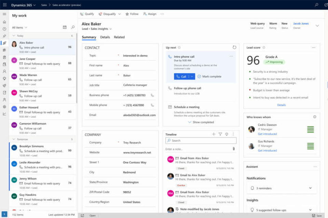Viewport: 328px width, 218px height.
Task: Click the refresh icon in Up next
Action: click(234, 47)
